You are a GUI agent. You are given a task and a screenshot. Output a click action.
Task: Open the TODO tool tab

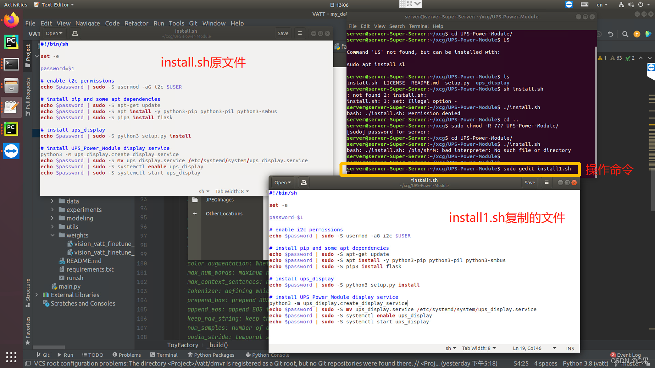tap(93, 355)
